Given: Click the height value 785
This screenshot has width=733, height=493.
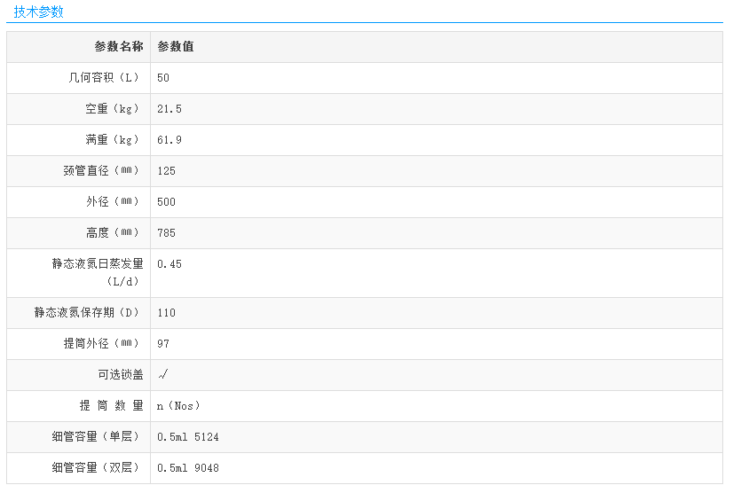Looking at the screenshot, I should 167,233.
